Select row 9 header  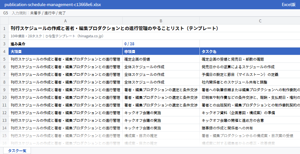4,90
